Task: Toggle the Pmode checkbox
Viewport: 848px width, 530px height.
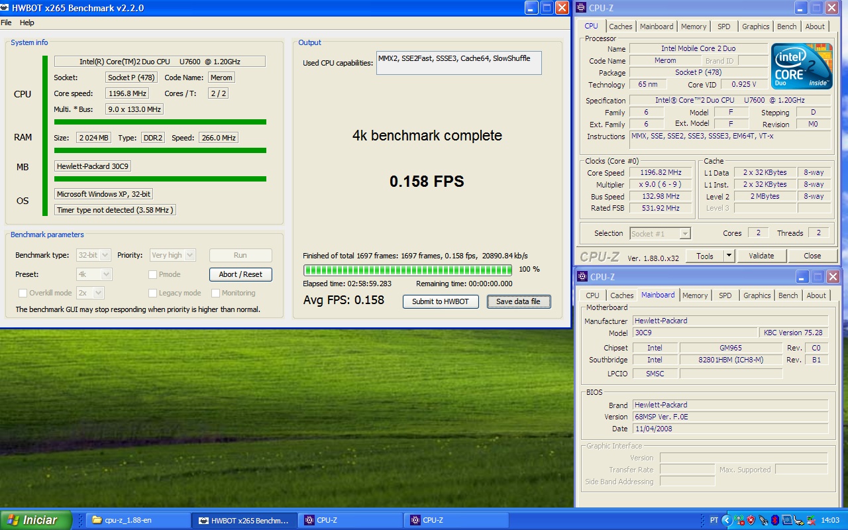Action: 153,274
